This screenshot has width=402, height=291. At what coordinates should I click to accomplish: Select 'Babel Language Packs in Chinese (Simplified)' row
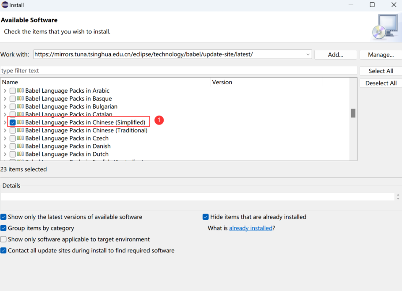[85, 122]
